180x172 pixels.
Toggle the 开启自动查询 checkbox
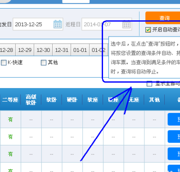click(148, 30)
